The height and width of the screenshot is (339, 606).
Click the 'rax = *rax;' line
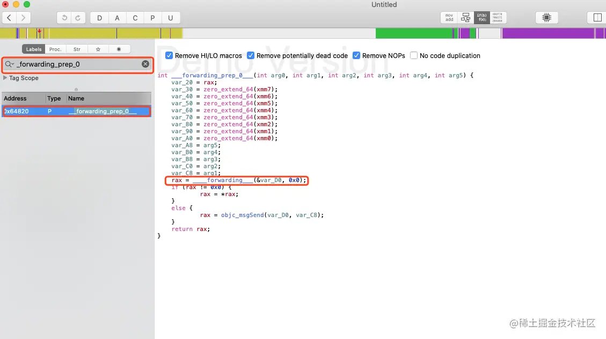pos(219,194)
